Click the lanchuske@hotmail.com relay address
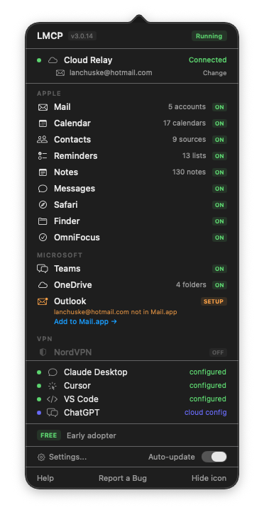 coord(111,73)
